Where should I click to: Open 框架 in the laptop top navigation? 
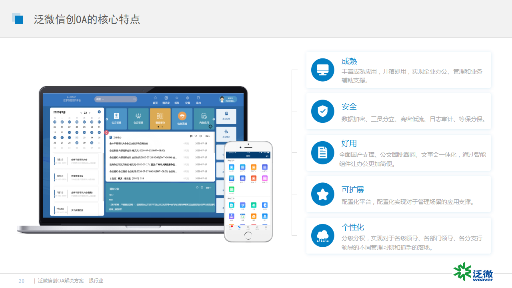(x=177, y=100)
